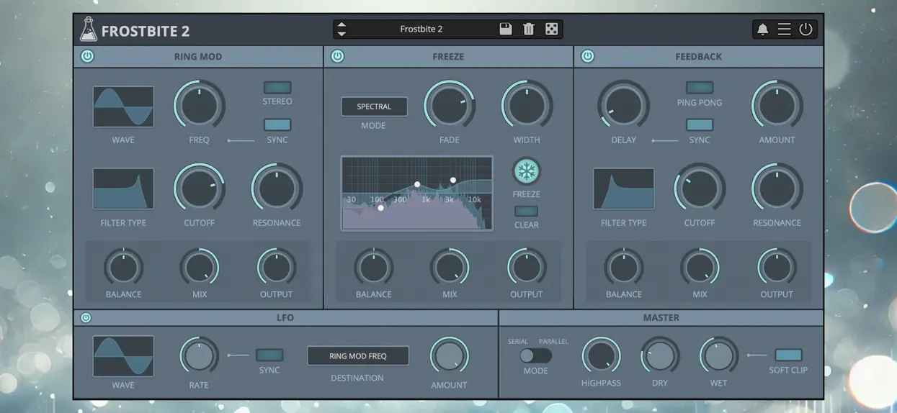Click the Master Wet knob
897x413 pixels.
(x=719, y=356)
